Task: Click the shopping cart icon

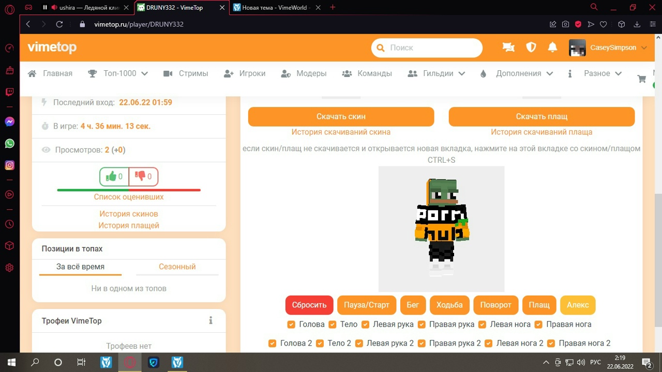Action: tap(642, 79)
